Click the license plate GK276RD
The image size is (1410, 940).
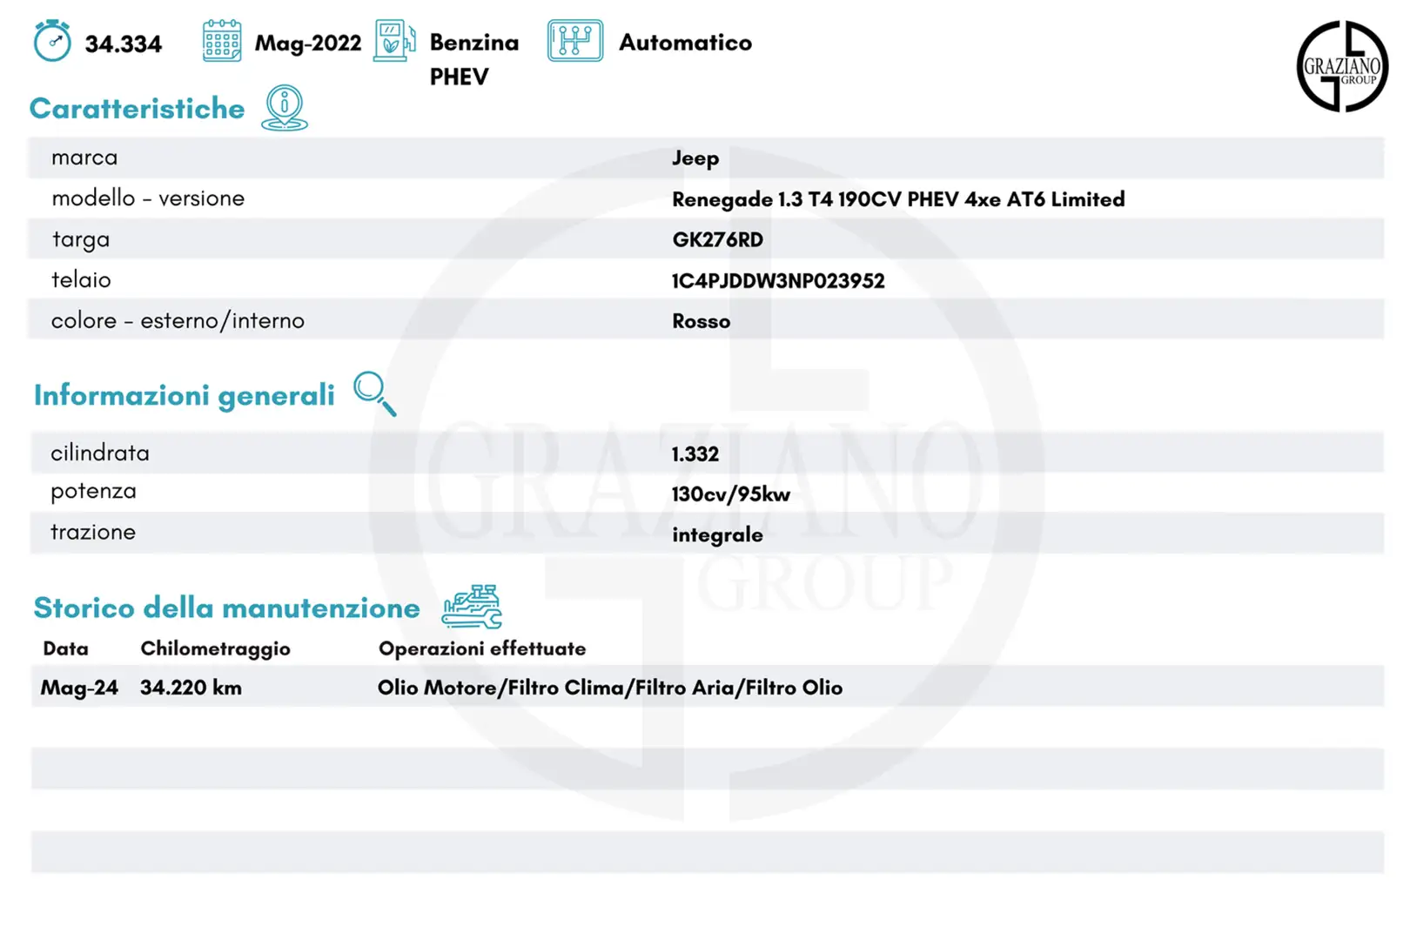point(717,240)
